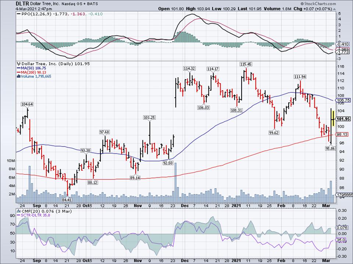This screenshot has height=264, width=353.
Task: Click the 111.94 February peak annotation
Action: [x=300, y=77]
